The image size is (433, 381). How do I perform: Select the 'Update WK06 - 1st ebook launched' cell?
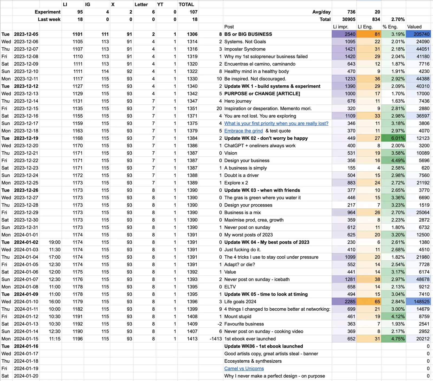tap(277, 346)
